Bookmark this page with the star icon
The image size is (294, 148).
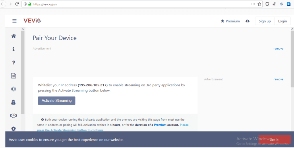259,4
